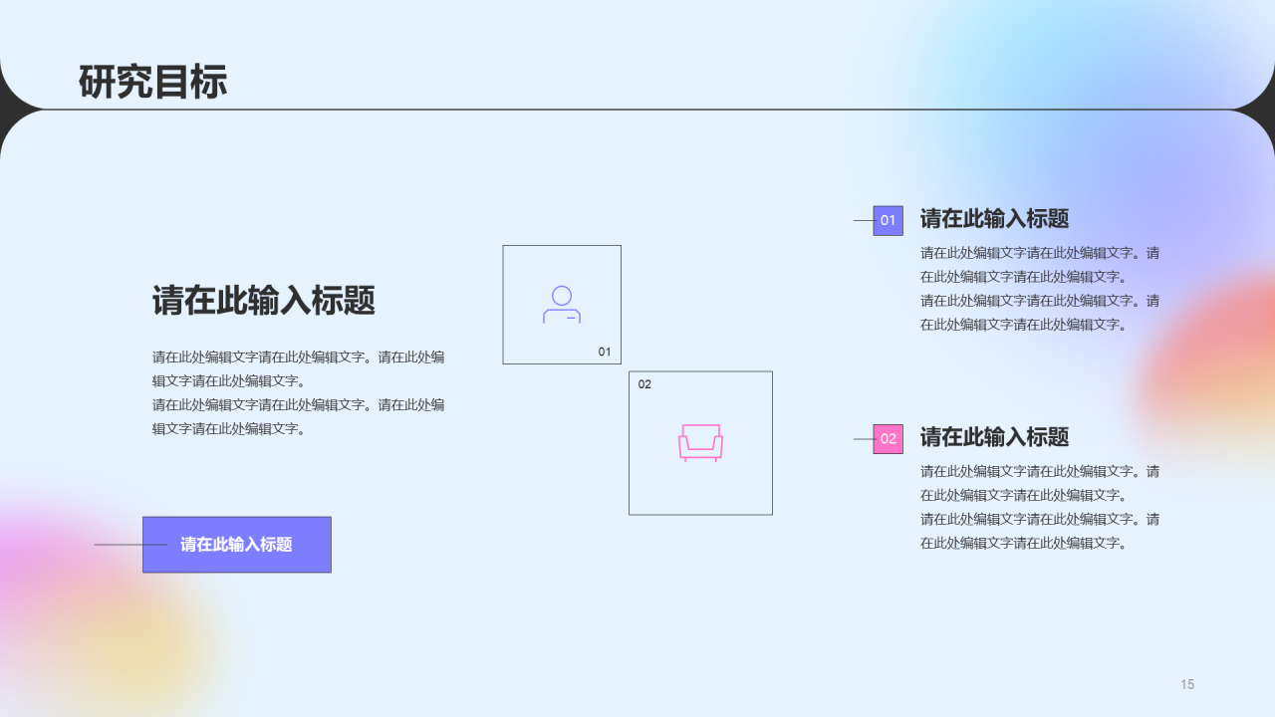Click the small 01 label in the person box
The height and width of the screenshot is (717, 1275).
pos(605,352)
